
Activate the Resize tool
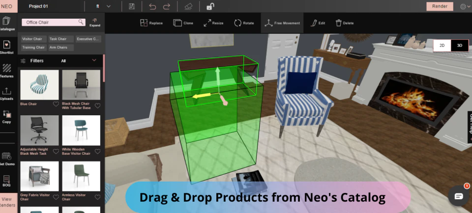pyautogui.click(x=213, y=23)
